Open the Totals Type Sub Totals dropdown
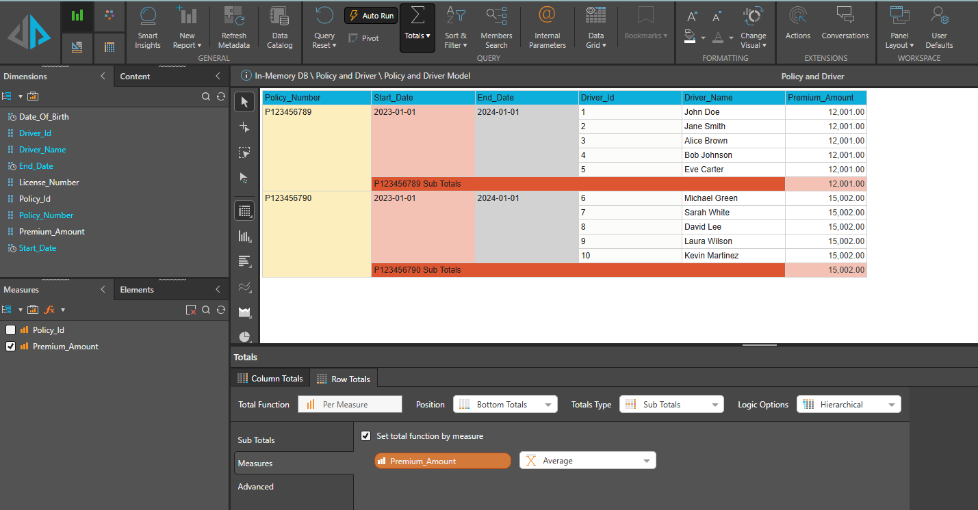This screenshot has width=978, height=510. point(671,404)
